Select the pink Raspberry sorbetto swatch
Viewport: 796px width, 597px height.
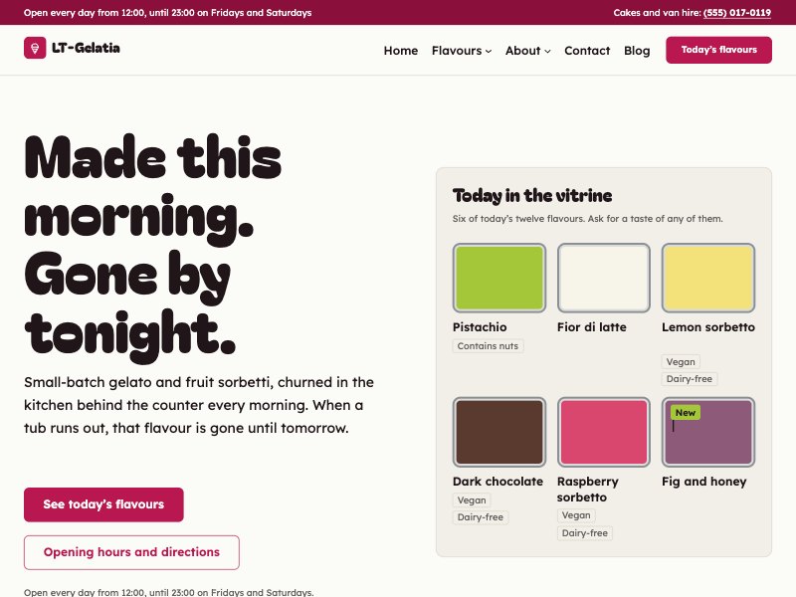pos(604,432)
